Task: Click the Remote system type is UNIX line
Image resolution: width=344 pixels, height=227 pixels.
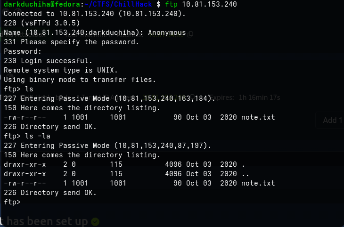Action: pyautogui.click(x=61, y=70)
